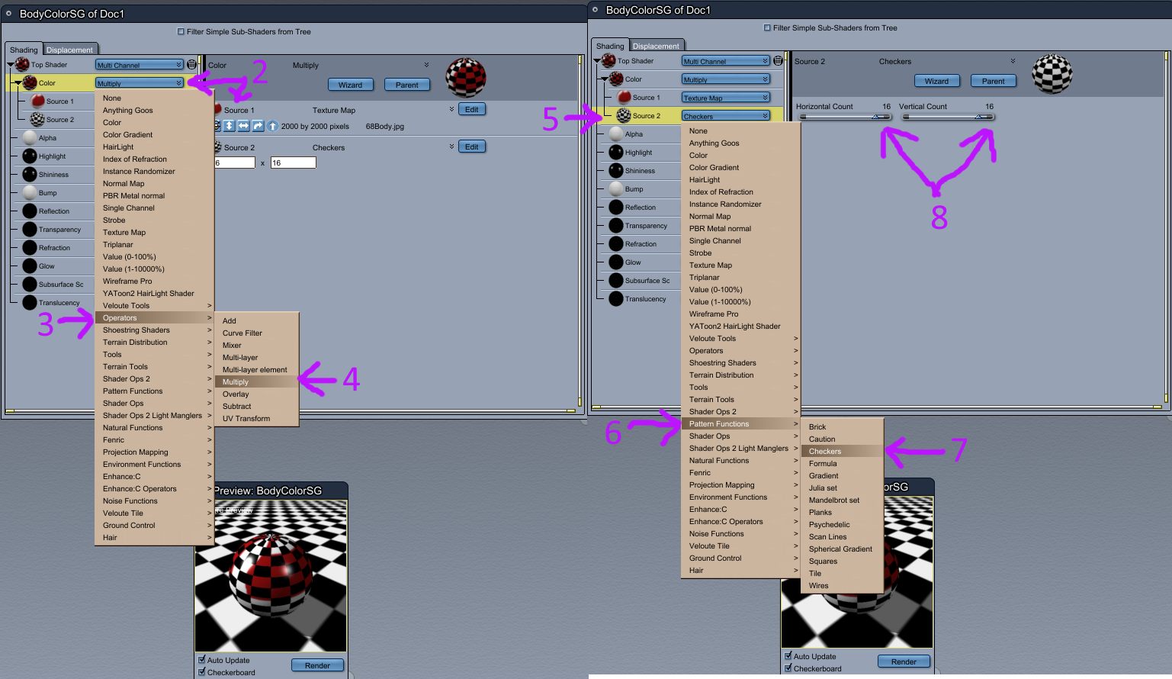Click Edit for Source 2 Checkers
The height and width of the screenshot is (679, 1172).
coord(472,146)
